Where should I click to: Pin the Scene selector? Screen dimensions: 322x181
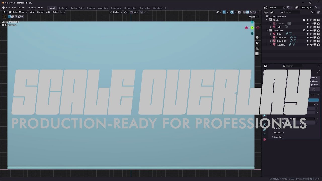[x=284, y=8]
